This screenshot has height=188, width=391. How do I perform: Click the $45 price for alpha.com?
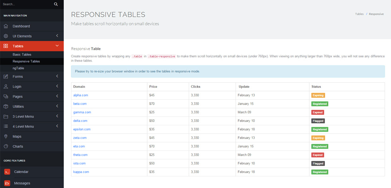coord(152,95)
